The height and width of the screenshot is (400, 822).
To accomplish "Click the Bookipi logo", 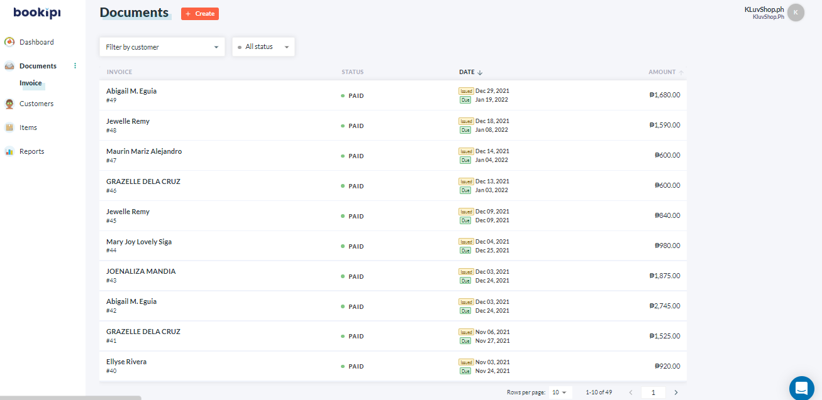I will [x=37, y=13].
